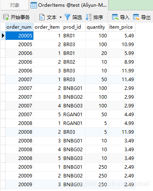Image resolution: width=153 pixels, height=191 pixels.
Task: Open the text dropdown arrow
Action: coord(60,18)
